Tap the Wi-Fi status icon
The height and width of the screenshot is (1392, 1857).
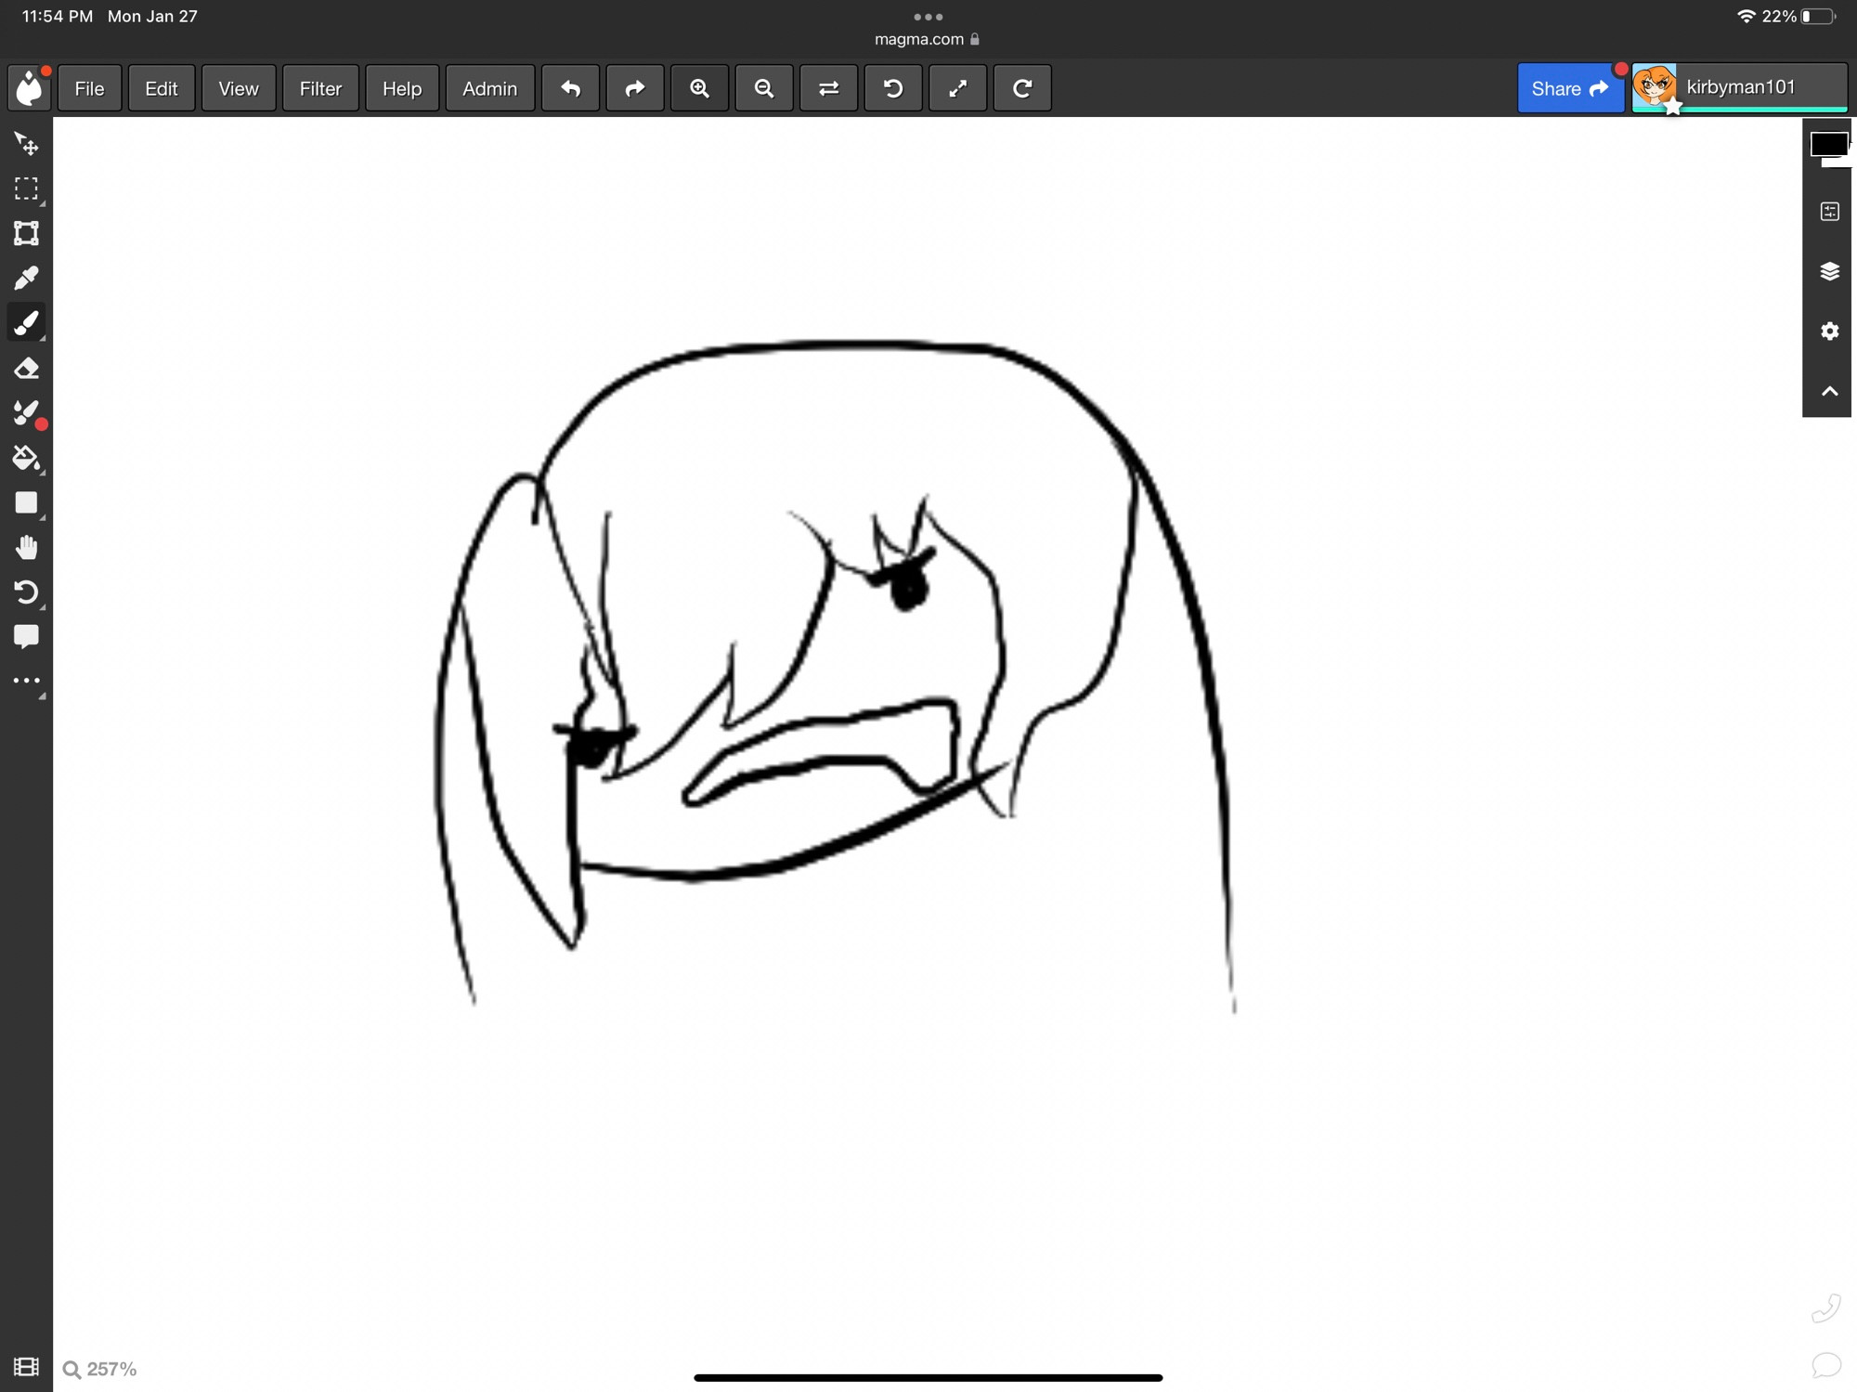pyautogui.click(x=1747, y=16)
